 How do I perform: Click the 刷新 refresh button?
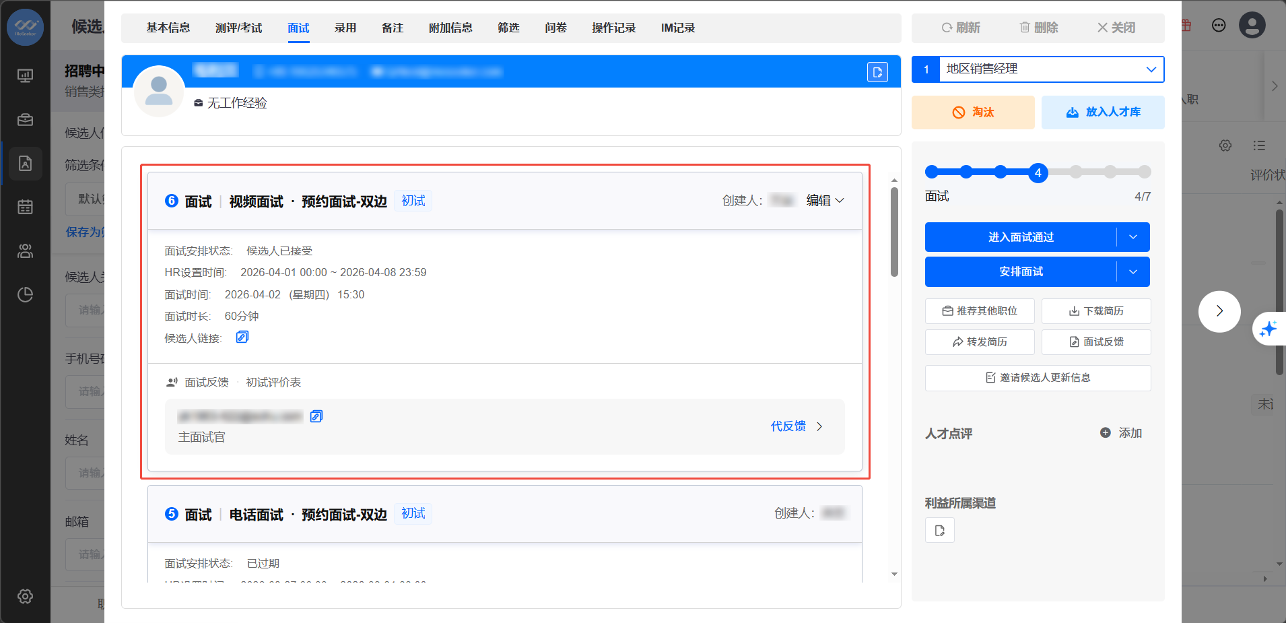coord(961,28)
